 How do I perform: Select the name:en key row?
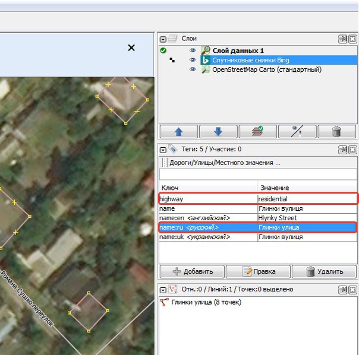(209, 218)
